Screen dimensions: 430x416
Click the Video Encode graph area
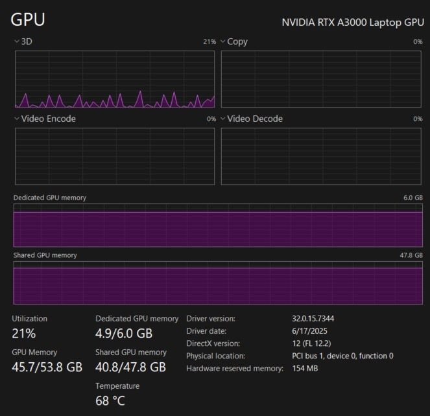point(115,156)
